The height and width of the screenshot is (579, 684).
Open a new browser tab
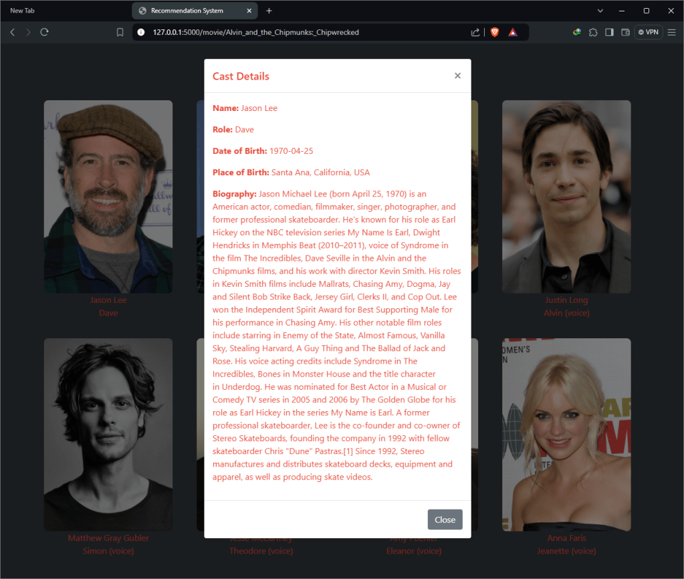pyautogui.click(x=269, y=11)
